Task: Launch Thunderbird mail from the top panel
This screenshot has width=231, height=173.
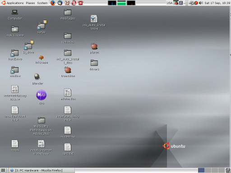Action: click(60, 3)
